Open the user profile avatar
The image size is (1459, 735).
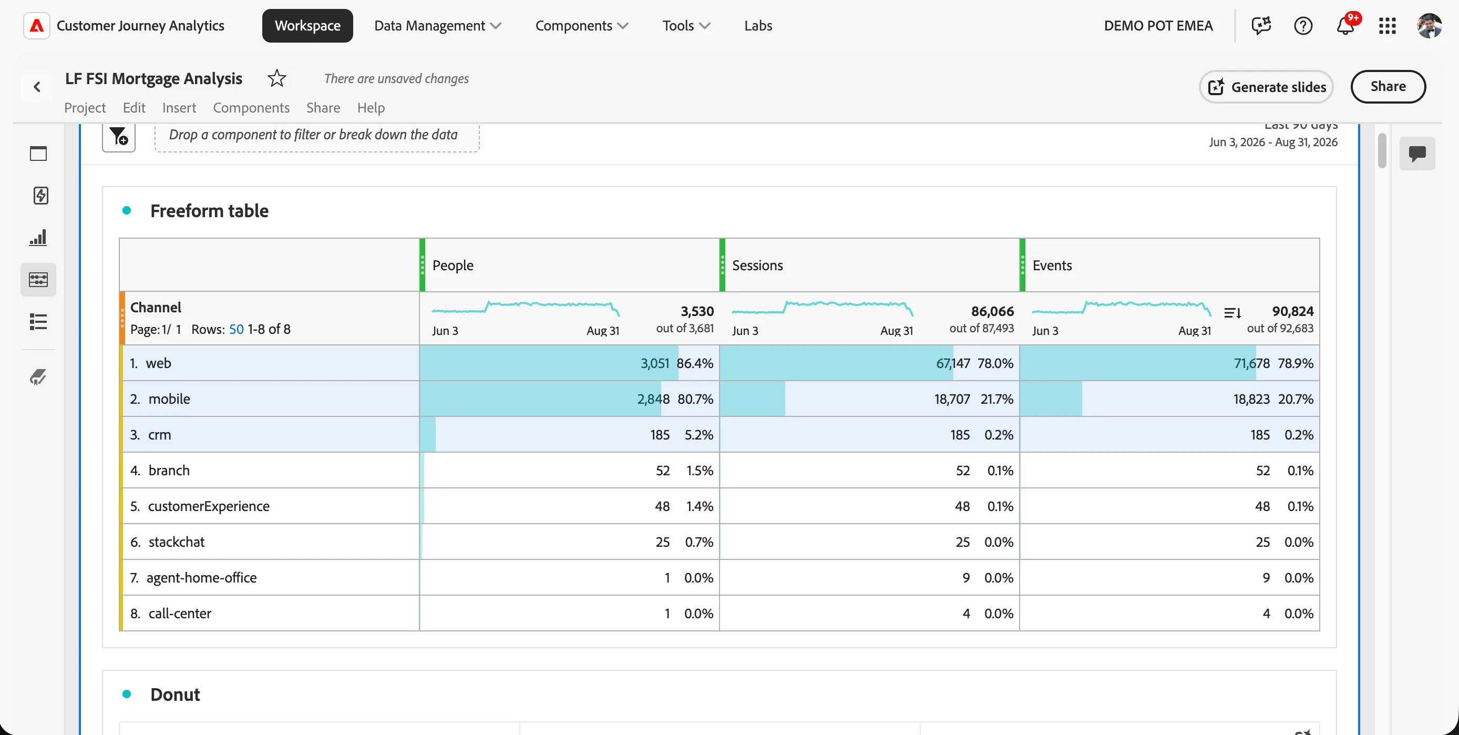[x=1429, y=26]
